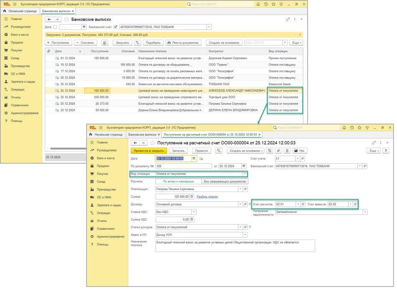The height and width of the screenshot is (290, 397).
Task: Open the calendar picker next to the Дата field
Action: 194,159
